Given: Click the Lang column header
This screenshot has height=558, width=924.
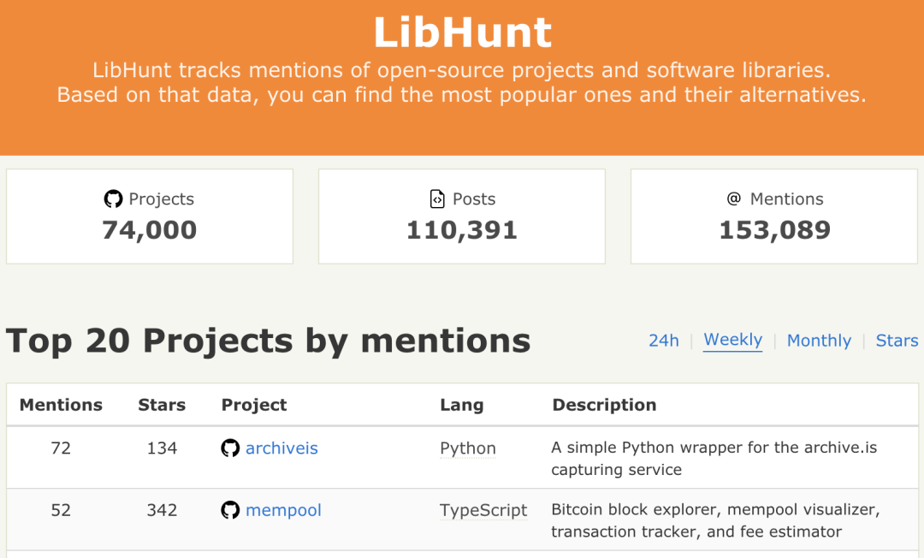Looking at the screenshot, I should point(461,405).
